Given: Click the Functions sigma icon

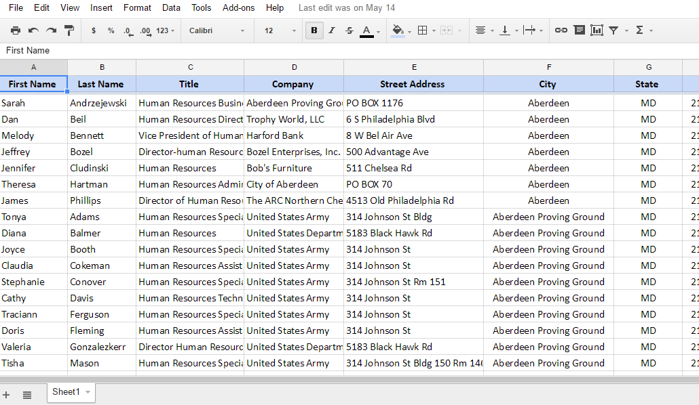Looking at the screenshot, I should tap(639, 30).
